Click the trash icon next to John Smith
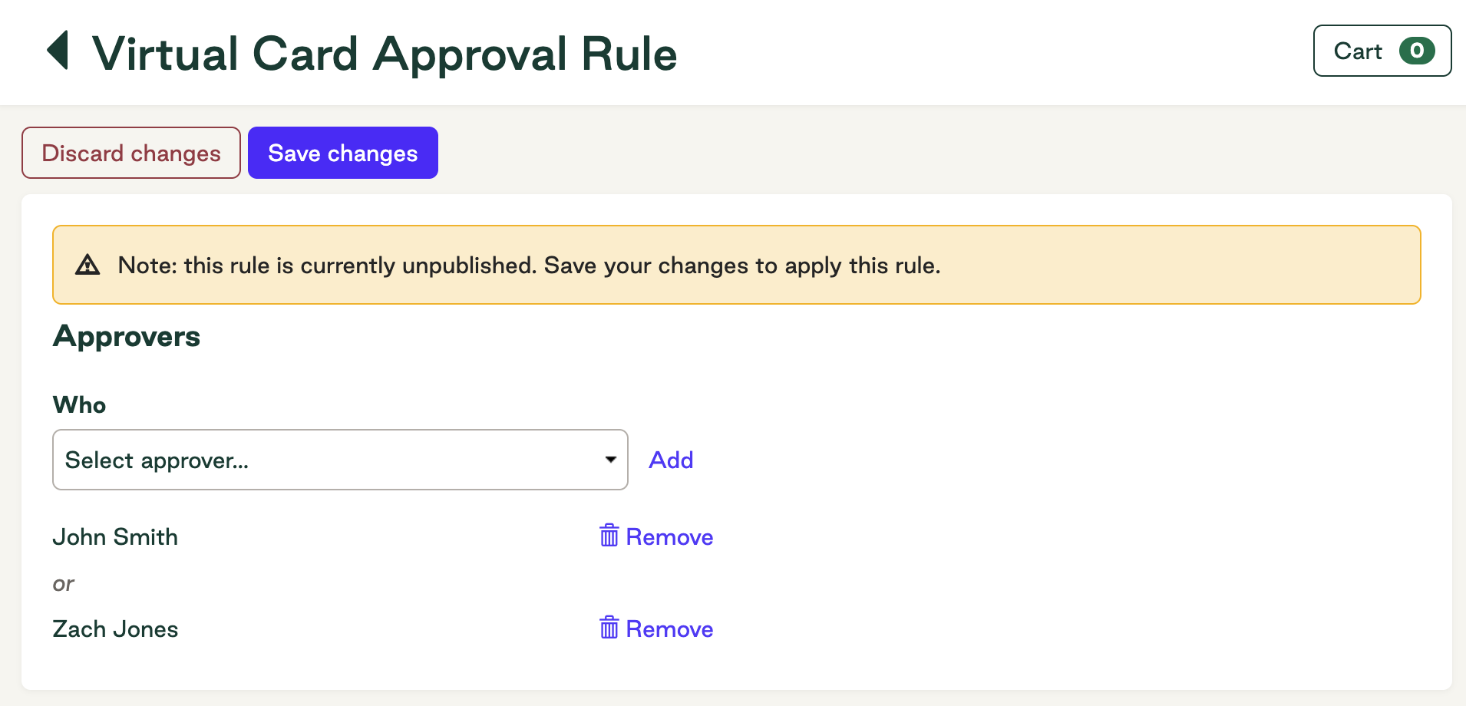 tap(609, 536)
